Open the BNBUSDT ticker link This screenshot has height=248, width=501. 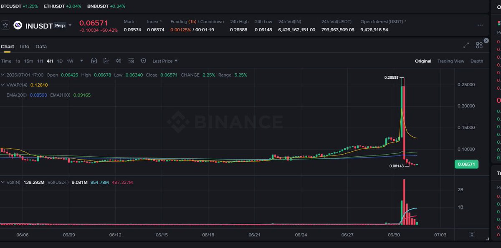[x=106, y=6]
